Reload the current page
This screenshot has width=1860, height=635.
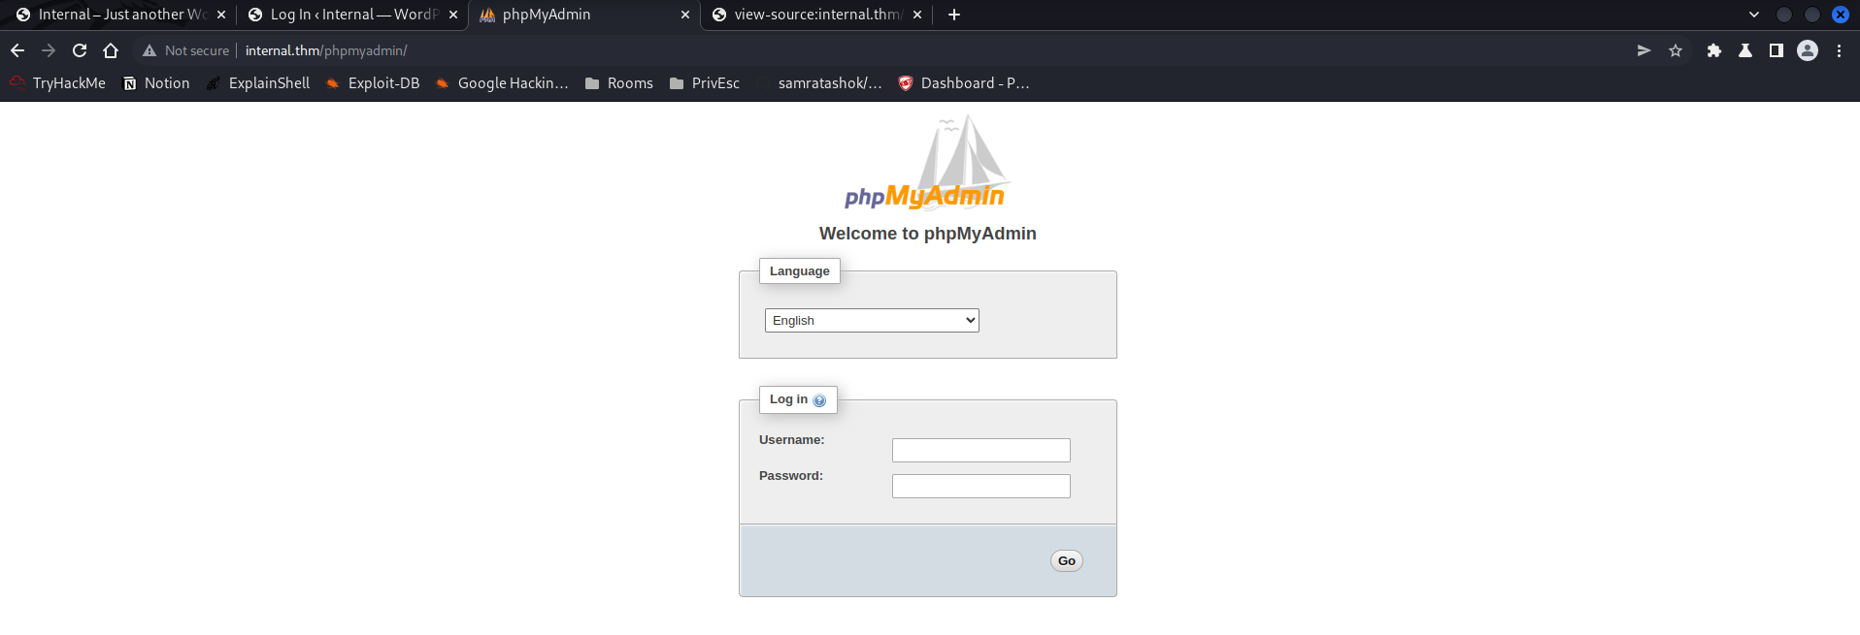click(x=80, y=50)
